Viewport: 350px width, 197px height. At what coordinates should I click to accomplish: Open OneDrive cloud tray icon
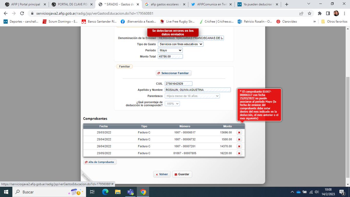[298, 192]
